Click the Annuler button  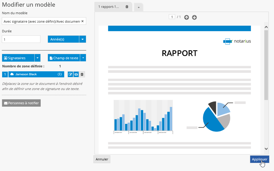[102, 159]
